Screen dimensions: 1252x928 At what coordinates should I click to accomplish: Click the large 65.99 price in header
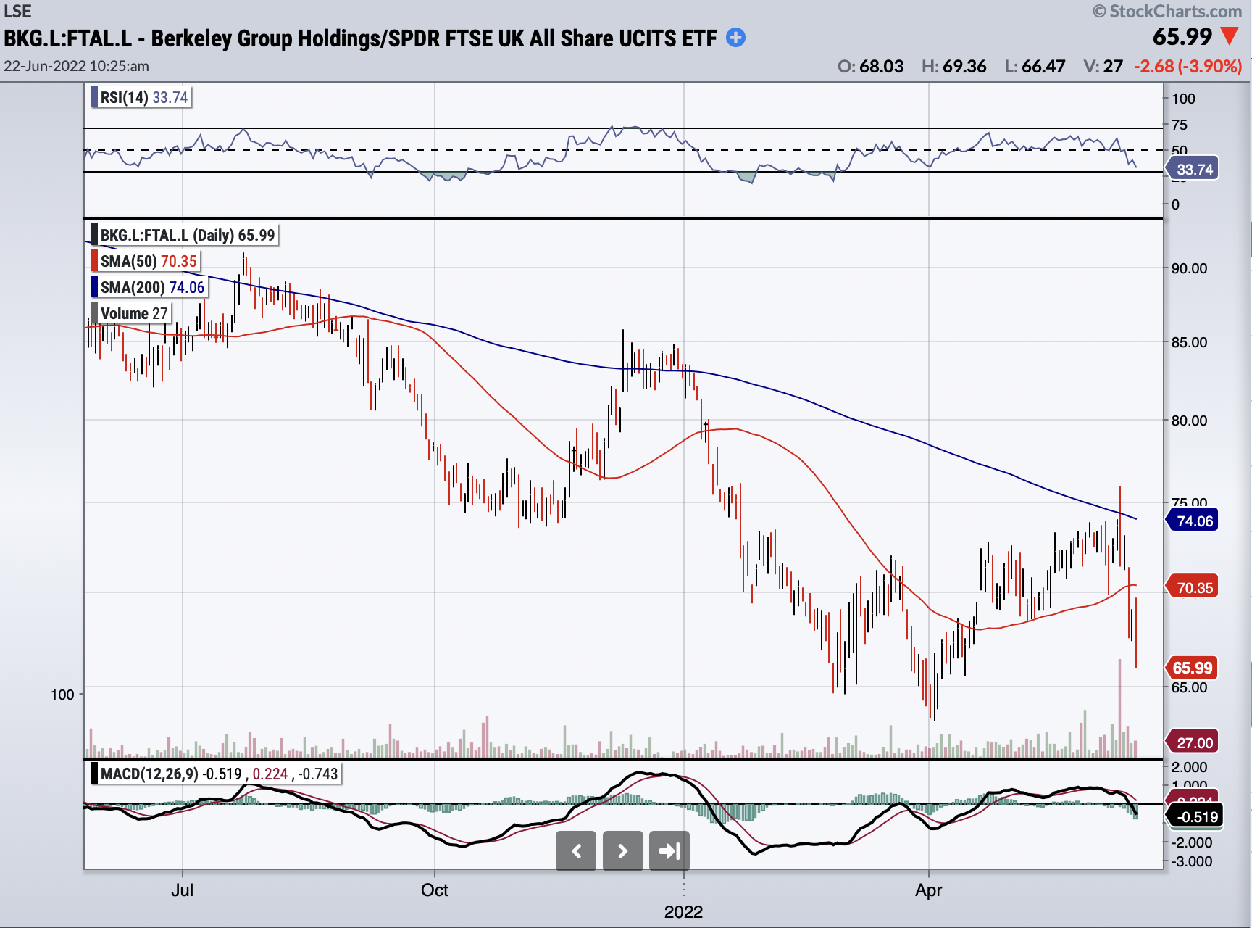click(x=1182, y=36)
